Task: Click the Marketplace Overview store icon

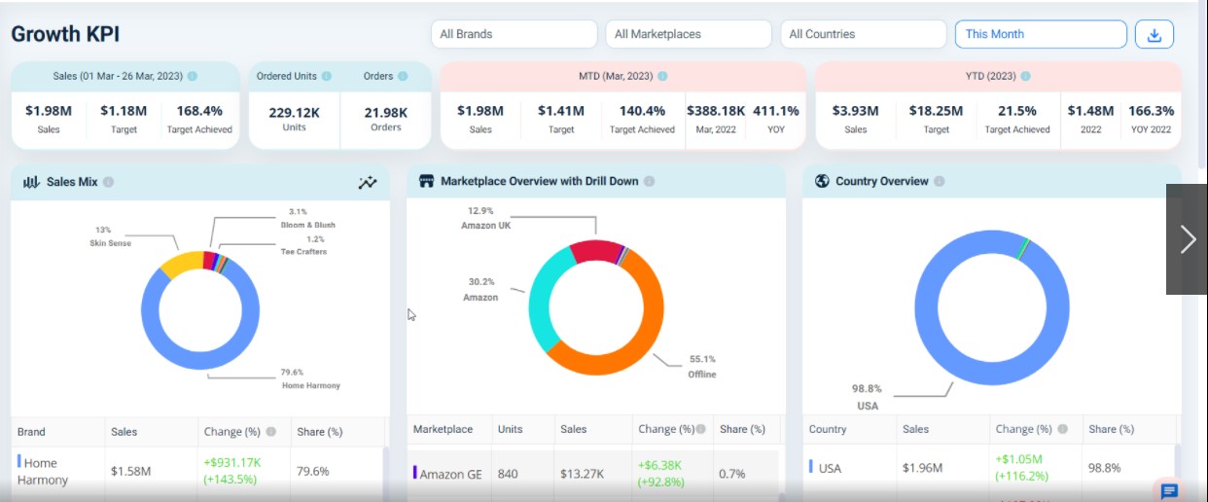Action: click(x=426, y=181)
